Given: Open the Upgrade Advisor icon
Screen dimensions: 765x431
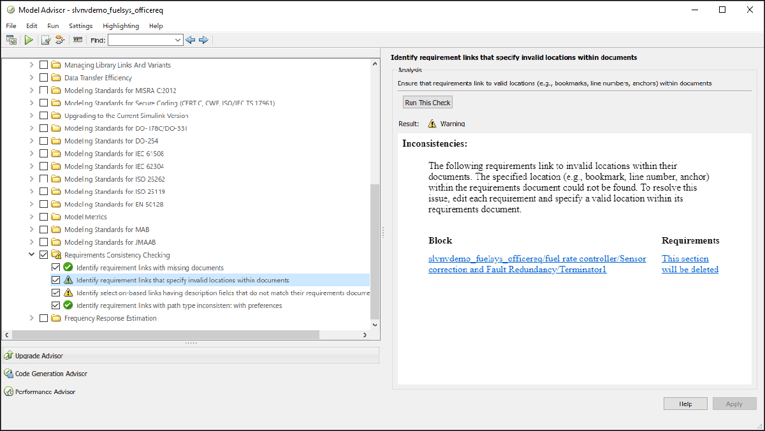Looking at the screenshot, I should [x=9, y=356].
